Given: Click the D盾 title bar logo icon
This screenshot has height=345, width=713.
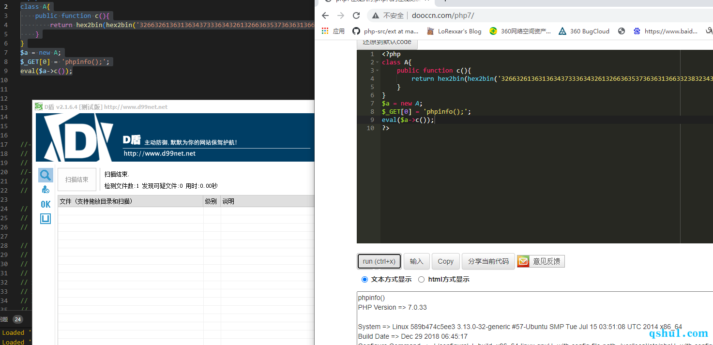Looking at the screenshot, I should click(x=39, y=106).
